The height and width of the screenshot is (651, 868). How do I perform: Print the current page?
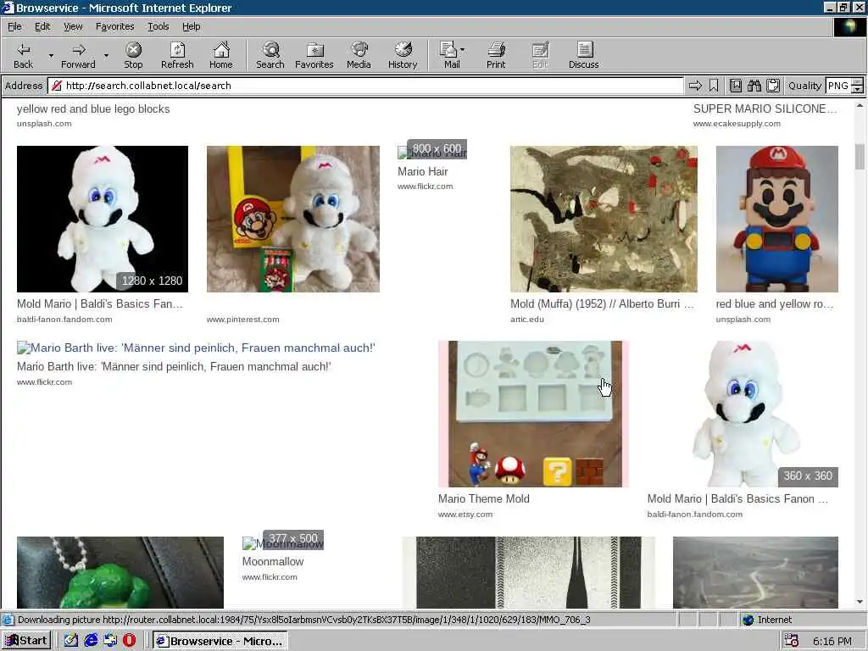(496, 55)
